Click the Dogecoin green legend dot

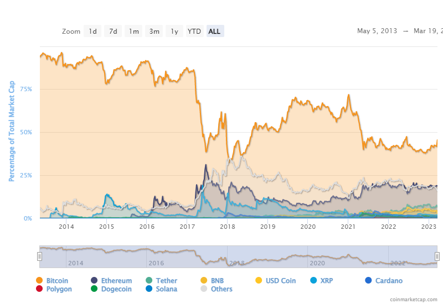[x=94, y=289]
